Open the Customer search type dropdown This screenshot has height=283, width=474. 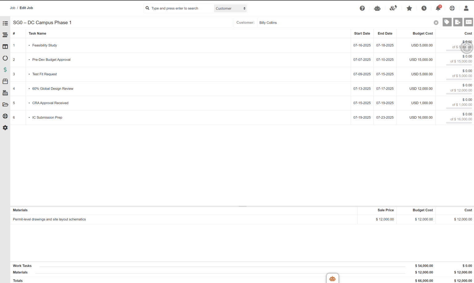tap(230, 8)
